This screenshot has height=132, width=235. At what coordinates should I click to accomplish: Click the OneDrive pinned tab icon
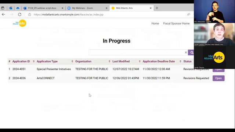click(18, 8)
